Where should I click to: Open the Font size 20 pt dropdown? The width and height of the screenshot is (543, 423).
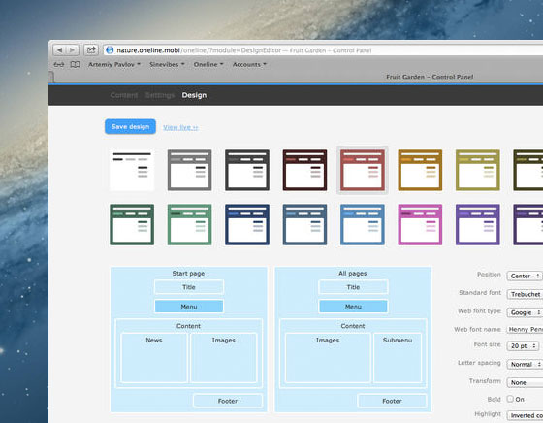click(x=523, y=345)
